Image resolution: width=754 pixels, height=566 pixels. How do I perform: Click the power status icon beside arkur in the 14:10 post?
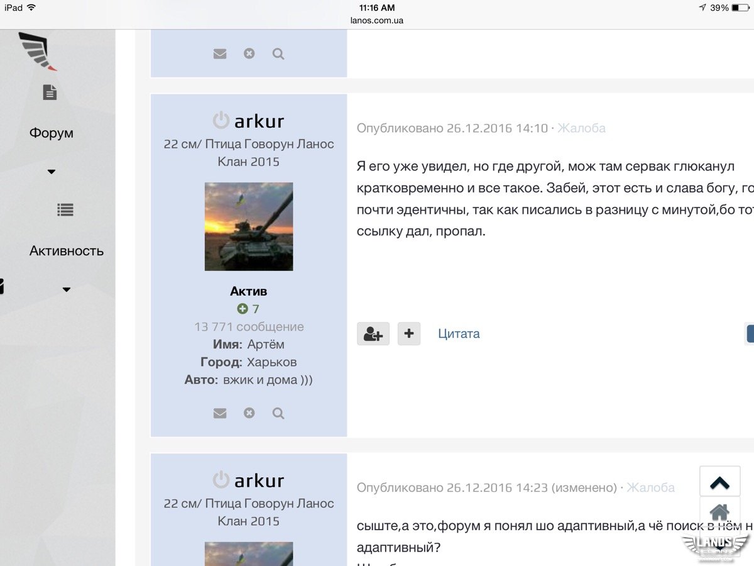coord(221,120)
